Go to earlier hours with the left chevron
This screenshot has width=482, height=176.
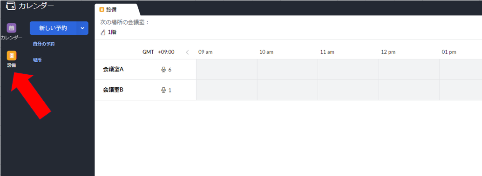point(187,52)
